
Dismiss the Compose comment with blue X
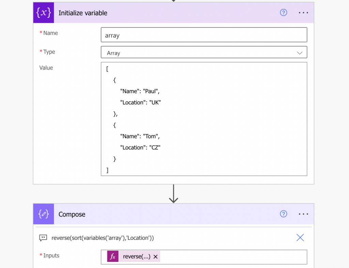(x=300, y=238)
